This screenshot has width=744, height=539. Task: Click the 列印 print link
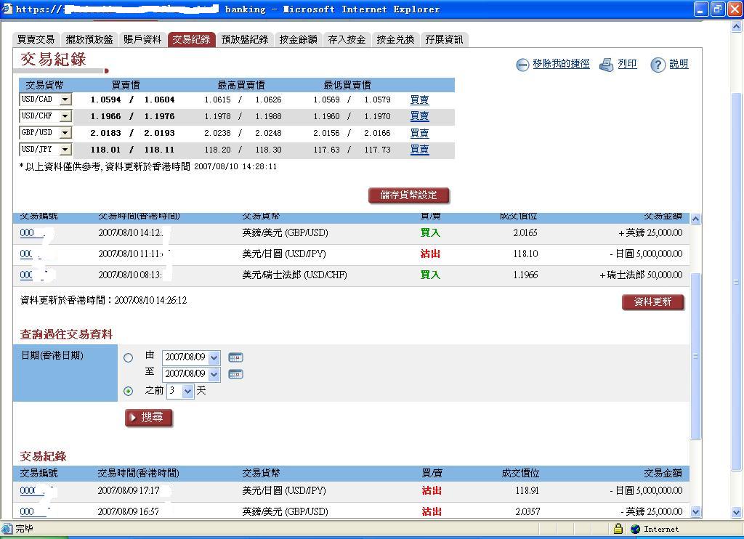[x=627, y=64]
